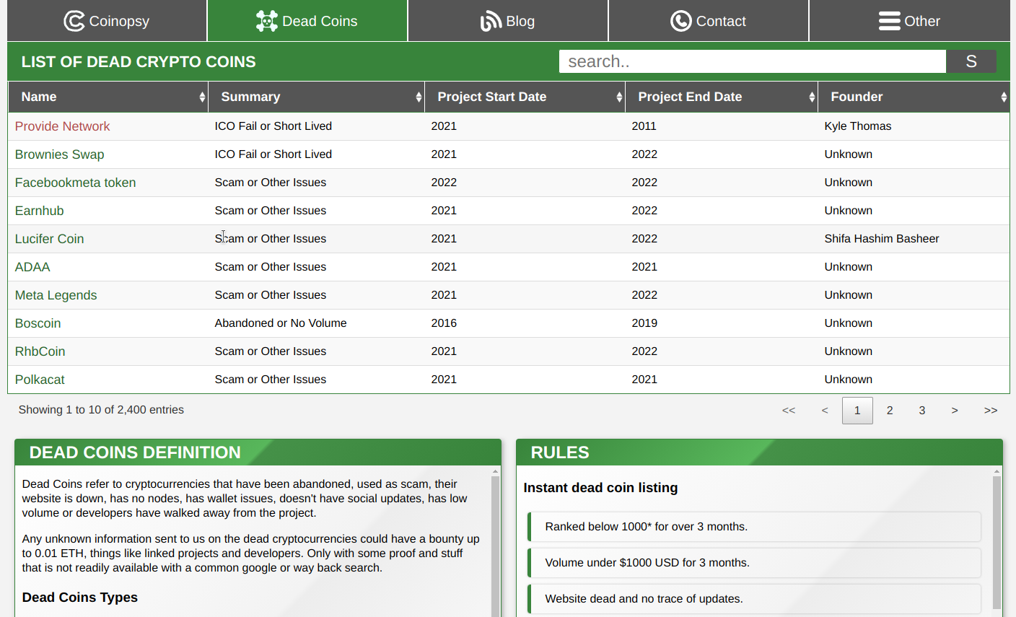Open the RhbCoin link
The height and width of the screenshot is (617, 1016).
tap(40, 351)
